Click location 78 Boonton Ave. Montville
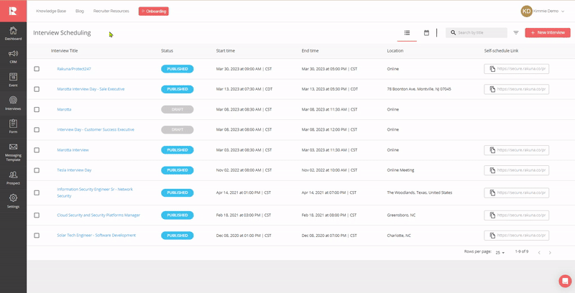Screen dimensions: 575x293 coord(419,89)
